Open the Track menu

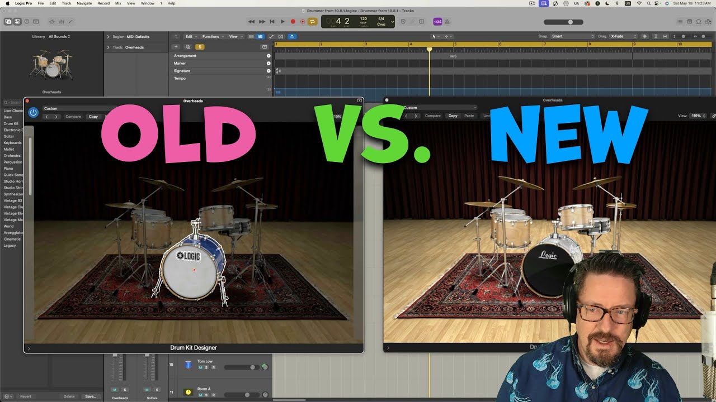coord(67,3)
